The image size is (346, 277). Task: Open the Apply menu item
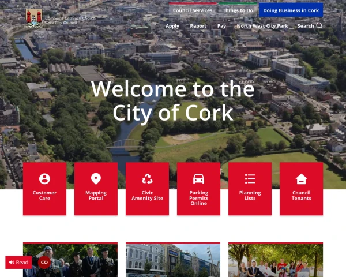tap(172, 26)
